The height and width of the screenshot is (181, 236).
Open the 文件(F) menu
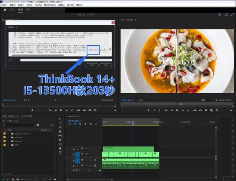pos(4,5)
